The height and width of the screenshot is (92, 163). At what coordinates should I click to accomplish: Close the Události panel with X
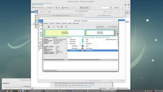(x=129, y=8)
